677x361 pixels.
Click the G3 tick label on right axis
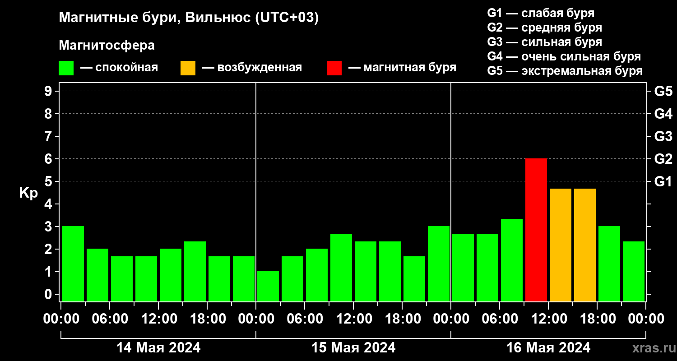pos(663,136)
